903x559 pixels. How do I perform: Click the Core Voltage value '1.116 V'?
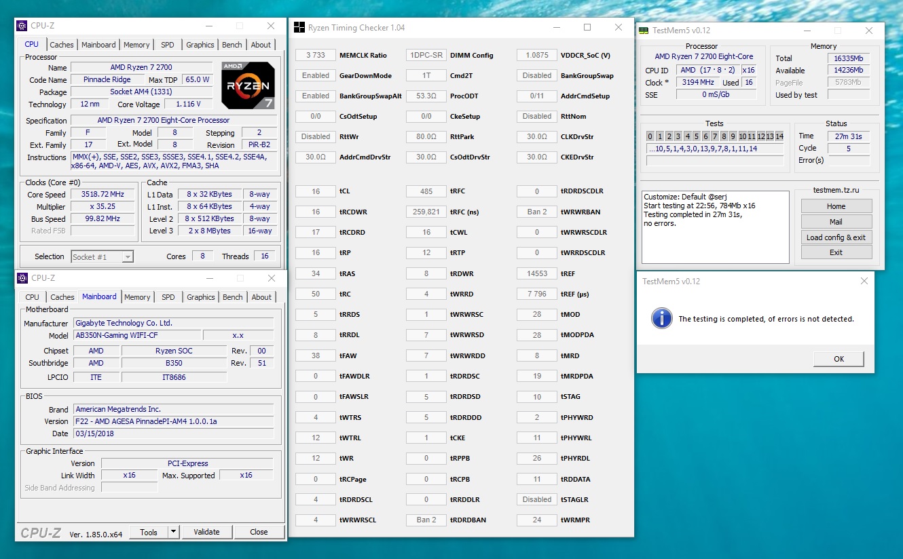(187, 104)
